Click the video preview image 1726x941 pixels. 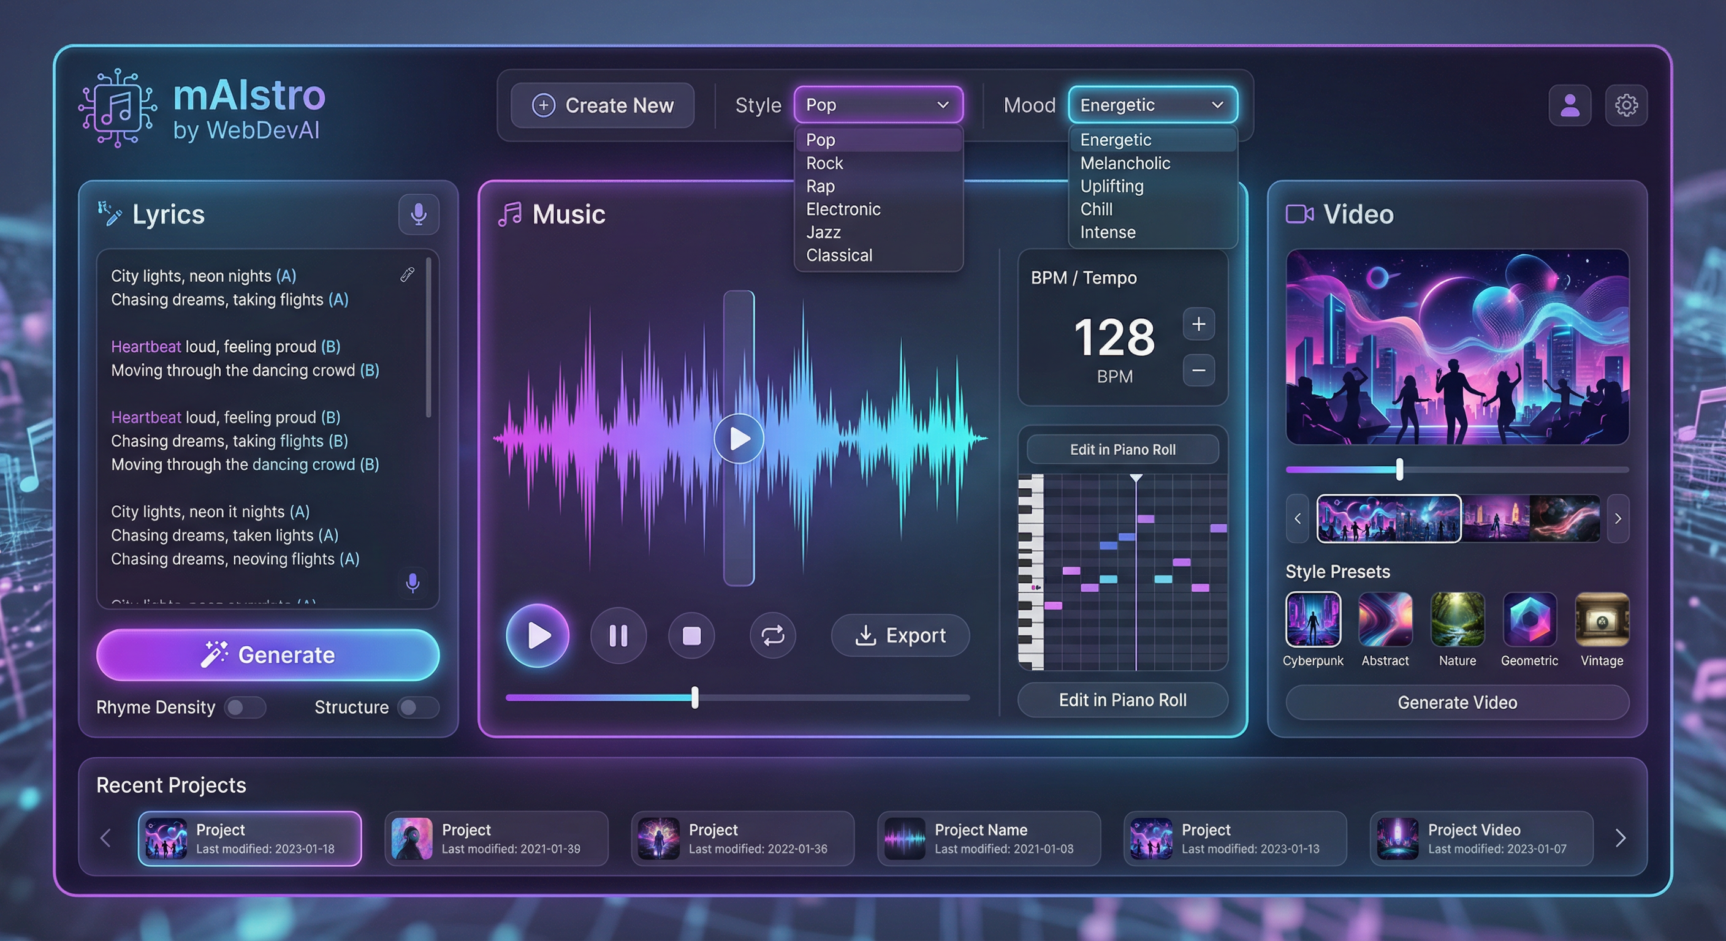click(1458, 347)
